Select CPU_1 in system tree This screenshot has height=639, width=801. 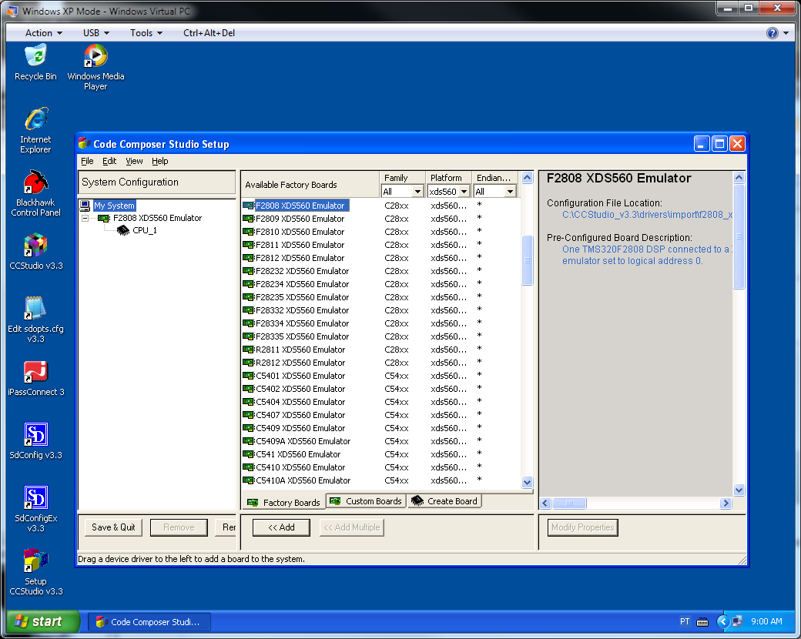tap(145, 230)
